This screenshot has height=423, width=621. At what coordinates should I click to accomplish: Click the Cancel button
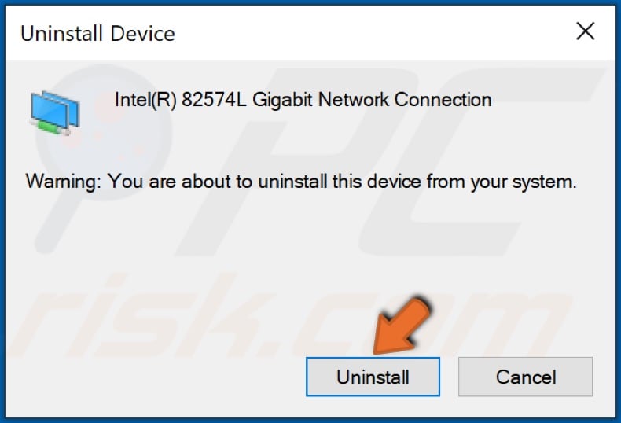[525, 377]
